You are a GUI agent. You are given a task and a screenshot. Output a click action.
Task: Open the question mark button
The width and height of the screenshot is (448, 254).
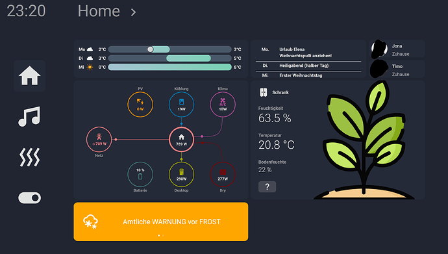pyautogui.click(x=267, y=186)
